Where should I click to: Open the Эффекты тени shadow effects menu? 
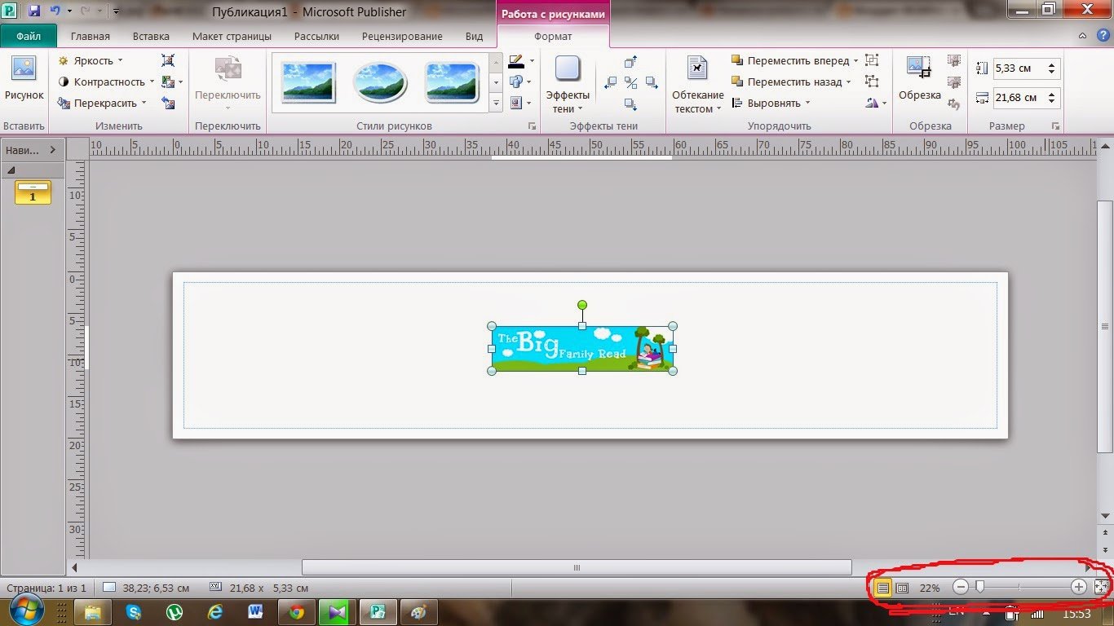pos(568,84)
